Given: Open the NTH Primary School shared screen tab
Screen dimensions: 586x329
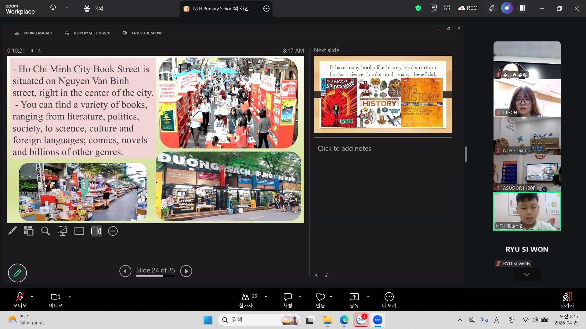Looking at the screenshot, I should (221, 9).
